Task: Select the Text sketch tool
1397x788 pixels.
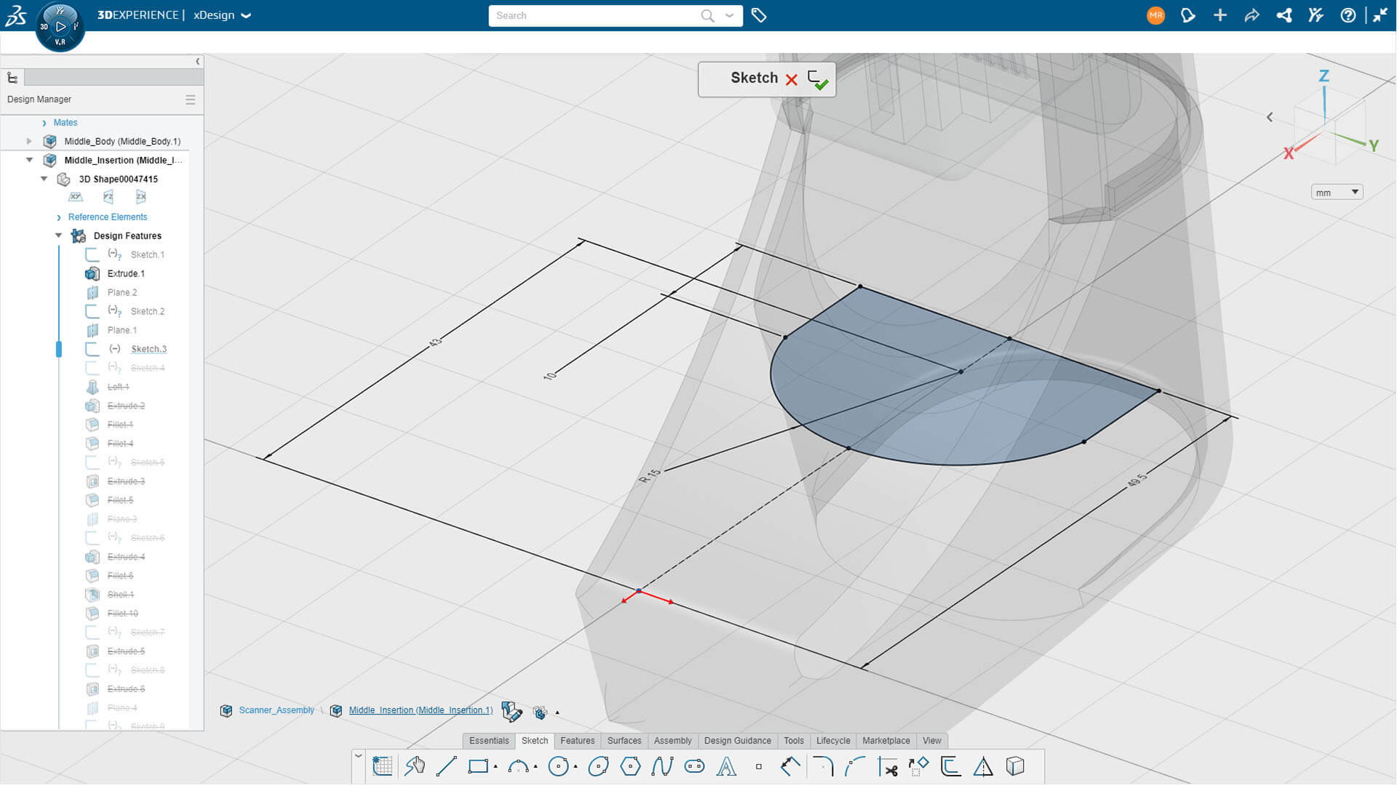Action: pyautogui.click(x=726, y=766)
